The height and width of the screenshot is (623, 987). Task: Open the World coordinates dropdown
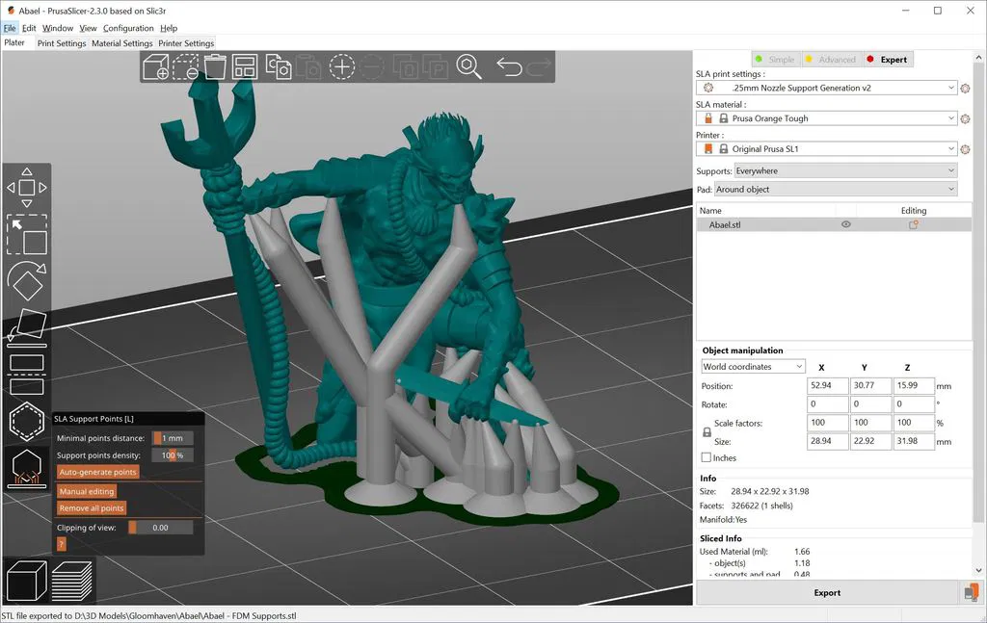(x=753, y=367)
